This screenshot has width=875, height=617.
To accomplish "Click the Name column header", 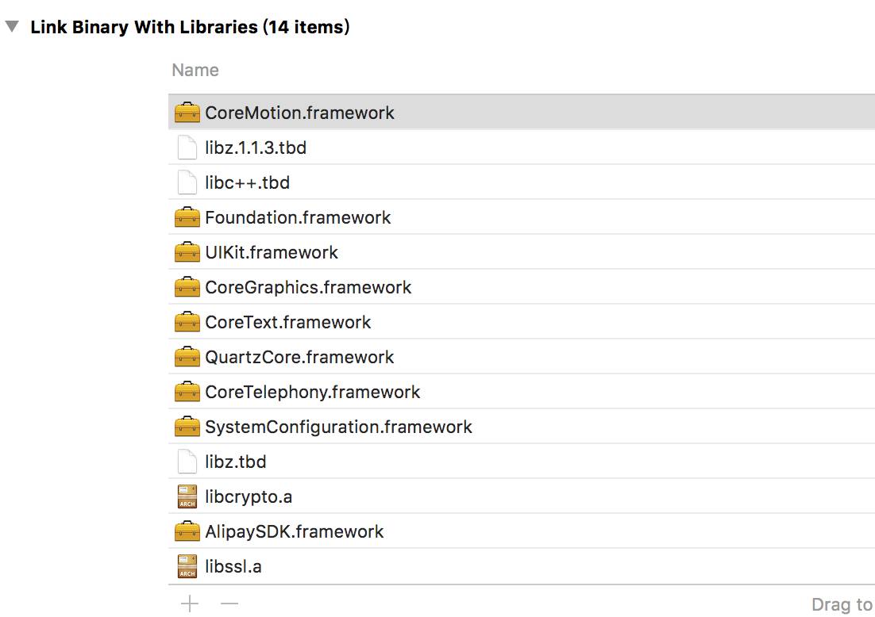I will pos(195,70).
